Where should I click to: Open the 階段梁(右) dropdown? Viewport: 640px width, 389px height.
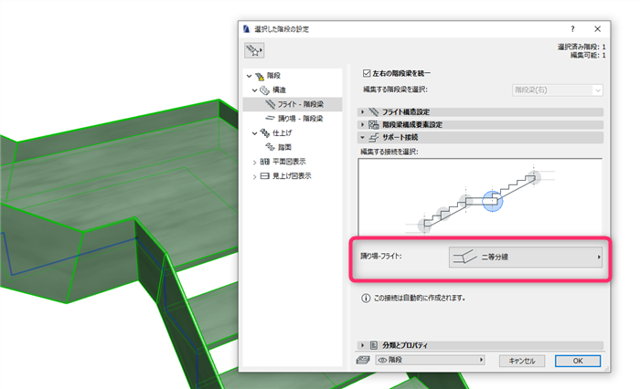click(x=557, y=90)
